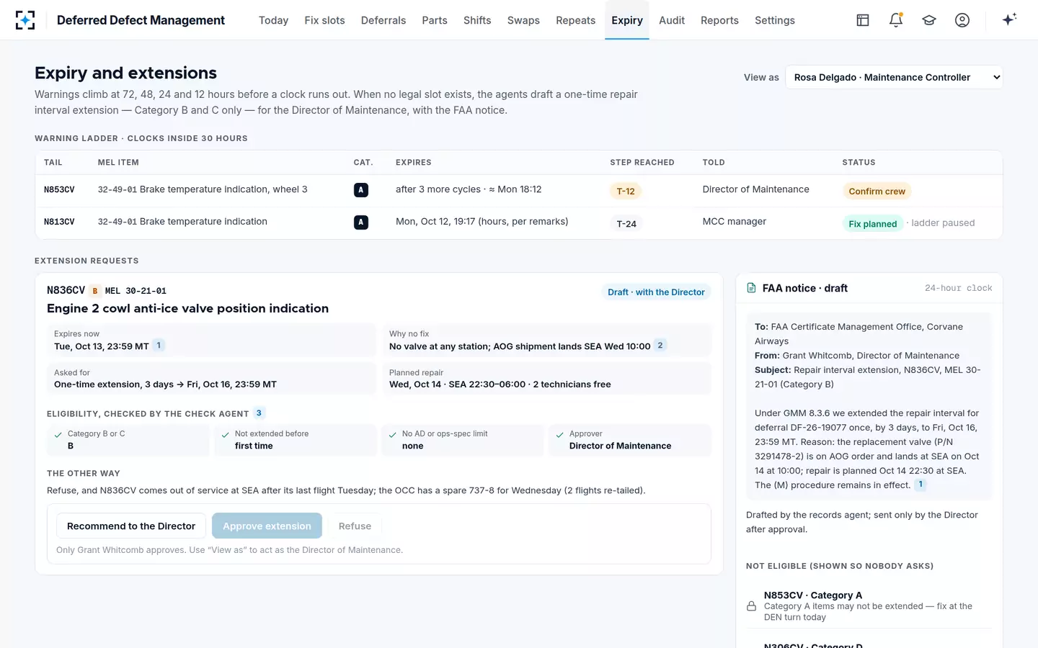Viewport: 1038px width, 648px height.
Task: Open the sparkle assistant icon
Action: point(1009,19)
